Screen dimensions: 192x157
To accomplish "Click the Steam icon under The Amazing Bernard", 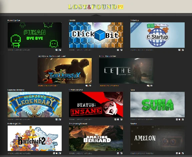I will [x=121, y=153].
